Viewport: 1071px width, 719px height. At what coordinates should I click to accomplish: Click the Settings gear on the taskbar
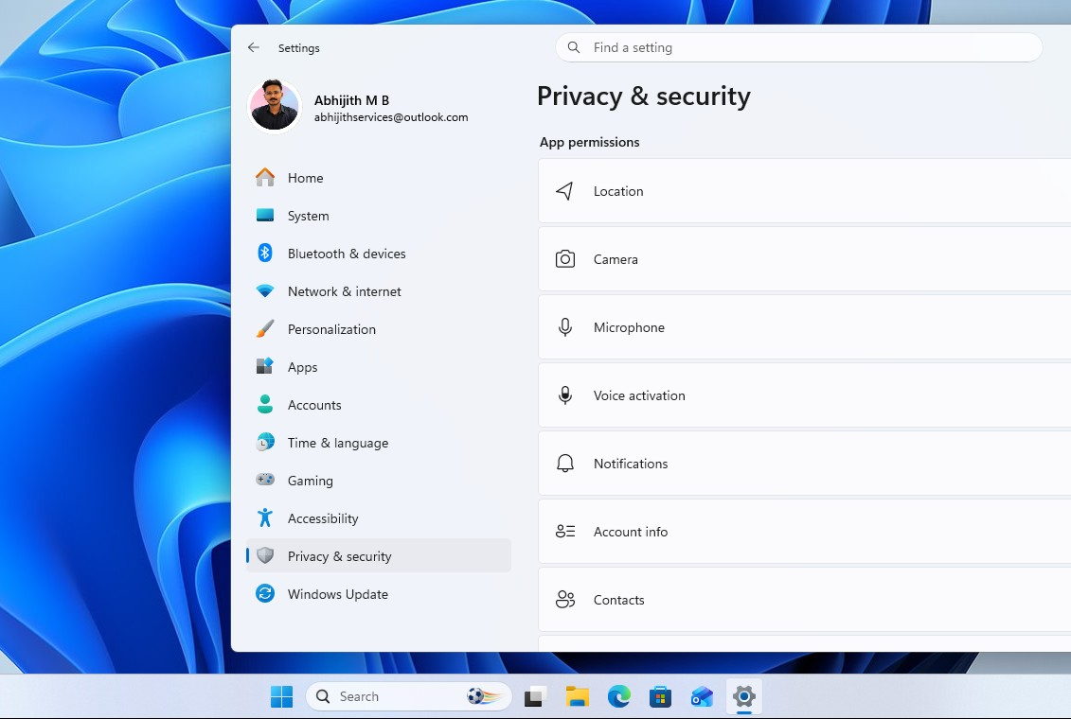point(743,696)
